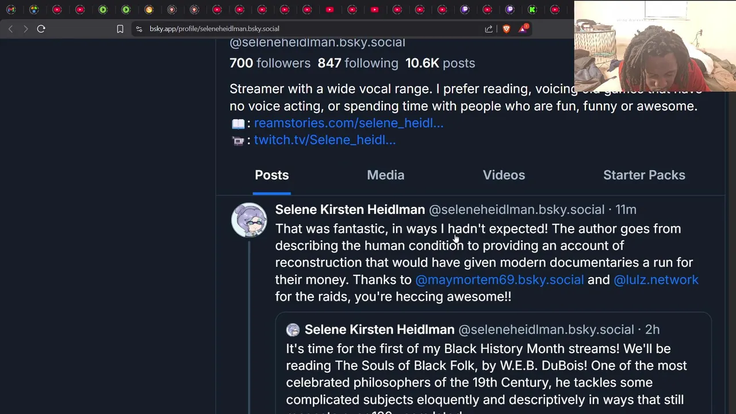Switch to the green Kick browser tab
The height and width of the screenshot is (414, 736).
point(532,9)
